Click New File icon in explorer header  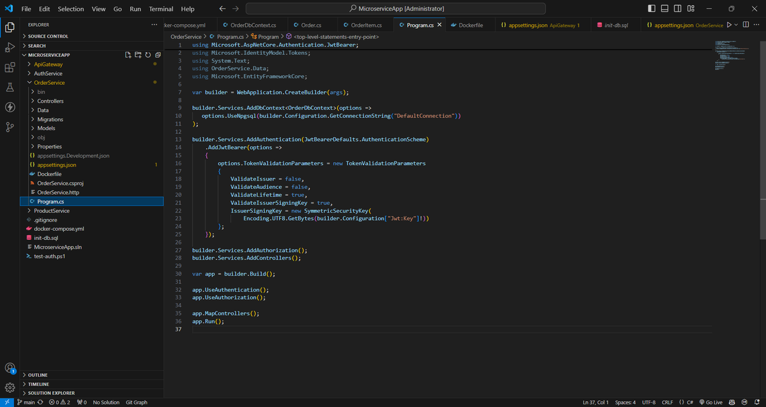(128, 55)
